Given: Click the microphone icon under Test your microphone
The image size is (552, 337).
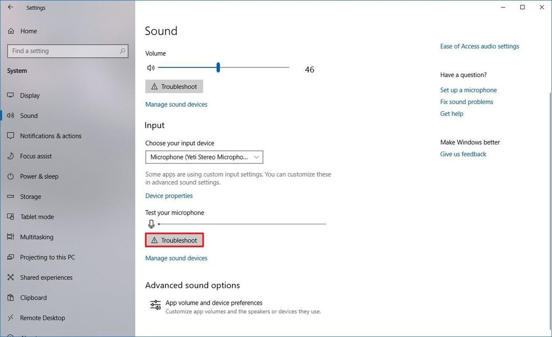Looking at the screenshot, I should (150, 224).
